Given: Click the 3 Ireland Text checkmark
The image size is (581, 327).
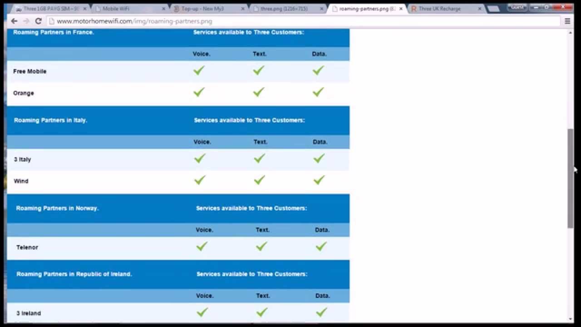Looking at the screenshot, I should (x=262, y=312).
